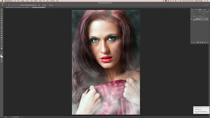Open foreground color picker swatch
Image resolution: width=210 pixels, height=118 pixels.
point(1,56)
